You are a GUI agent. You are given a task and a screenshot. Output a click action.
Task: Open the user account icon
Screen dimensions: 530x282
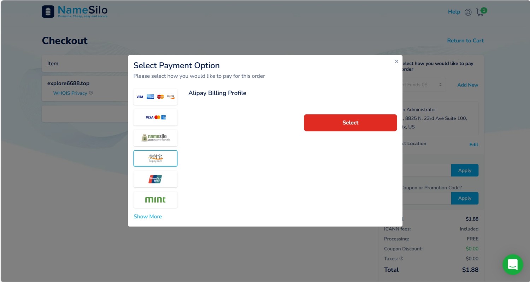pyautogui.click(x=468, y=12)
